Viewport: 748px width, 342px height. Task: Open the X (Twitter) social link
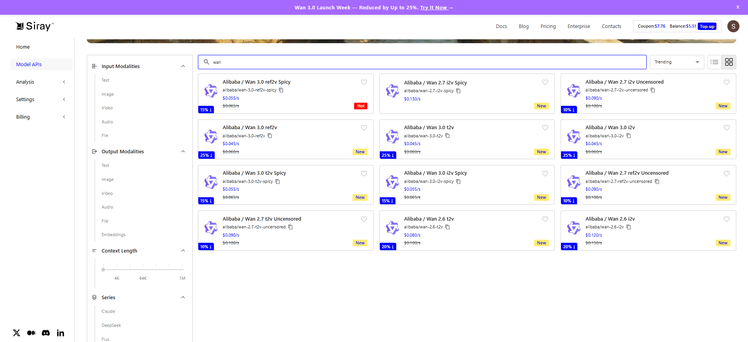pyautogui.click(x=16, y=333)
